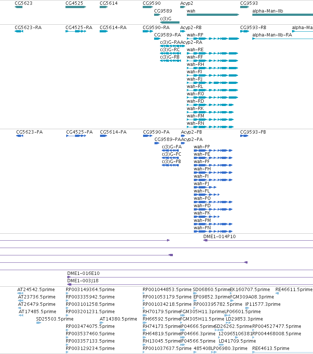Open the wah-PN protein label

pyautogui.click(x=202, y=227)
